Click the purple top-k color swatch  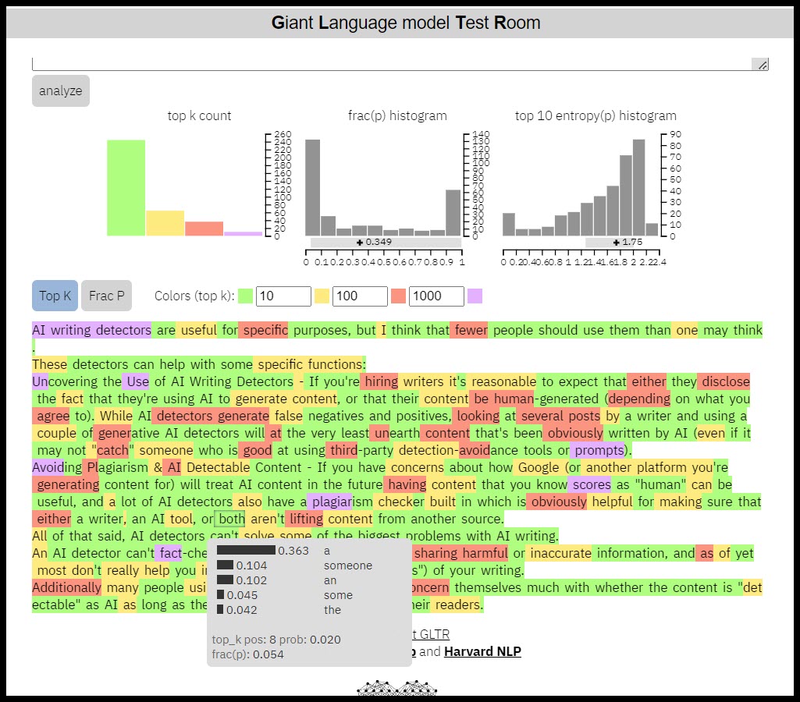[x=475, y=296]
